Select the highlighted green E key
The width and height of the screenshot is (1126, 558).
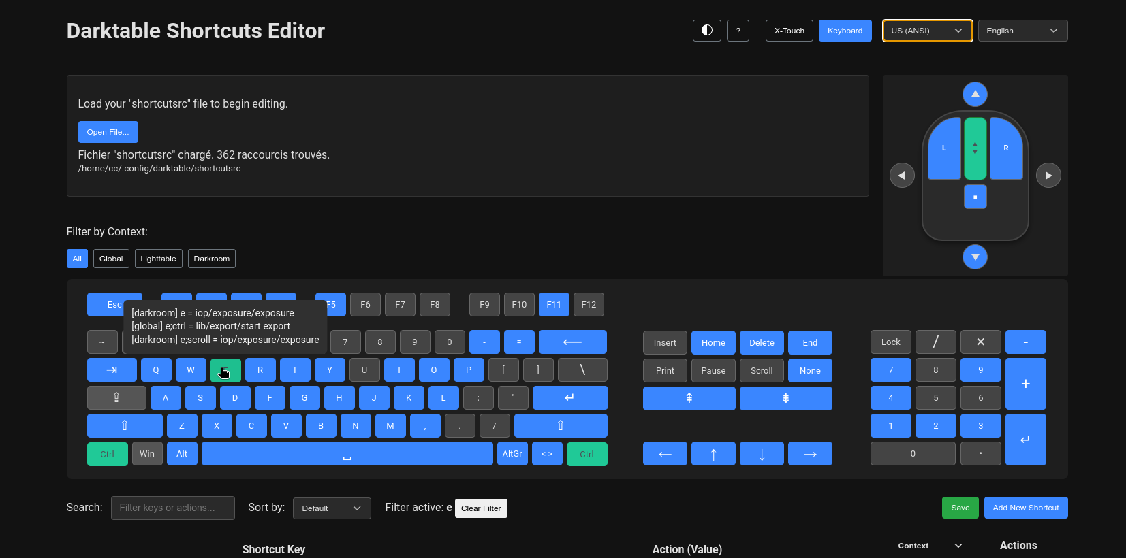[x=225, y=370]
